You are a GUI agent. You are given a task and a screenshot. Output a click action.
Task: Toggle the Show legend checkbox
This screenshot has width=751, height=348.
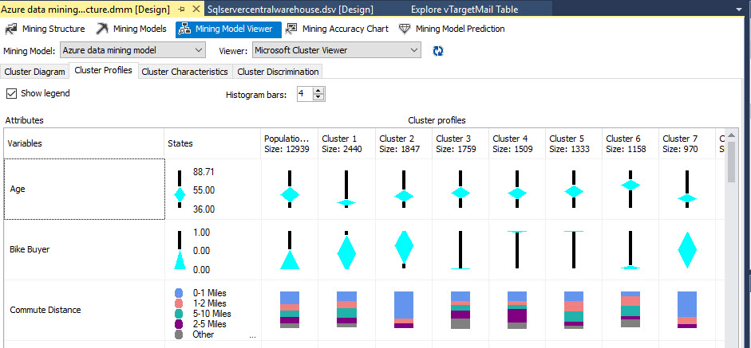point(11,94)
